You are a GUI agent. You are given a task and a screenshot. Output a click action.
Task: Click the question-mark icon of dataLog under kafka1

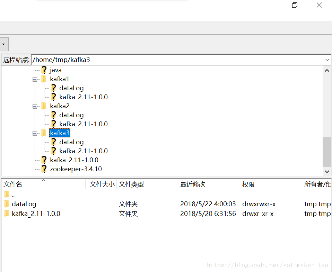point(53,88)
